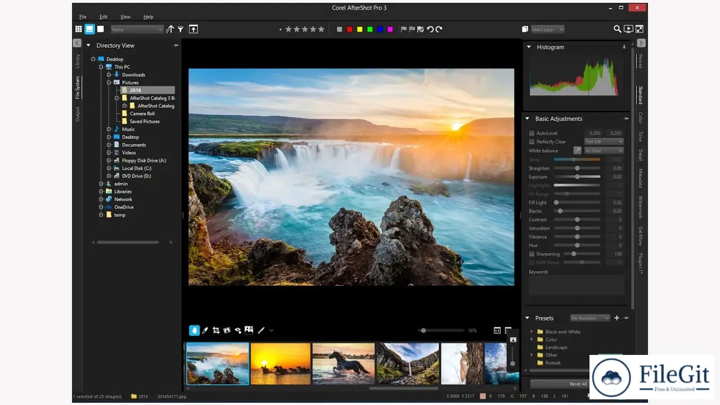The height and width of the screenshot is (405, 720).
Task: Select the line drawing tool
Action: 261,331
